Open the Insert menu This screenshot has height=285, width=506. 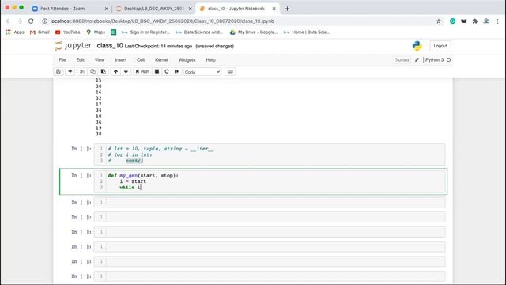pos(120,60)
